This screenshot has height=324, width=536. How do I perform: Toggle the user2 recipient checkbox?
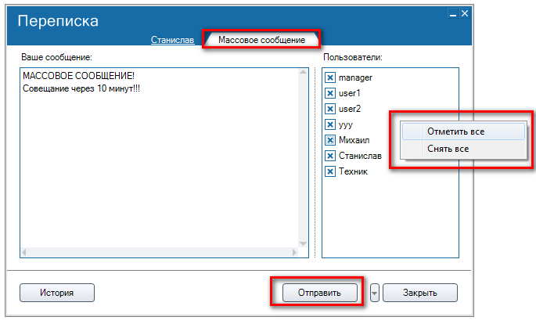[x=330, y=109]
